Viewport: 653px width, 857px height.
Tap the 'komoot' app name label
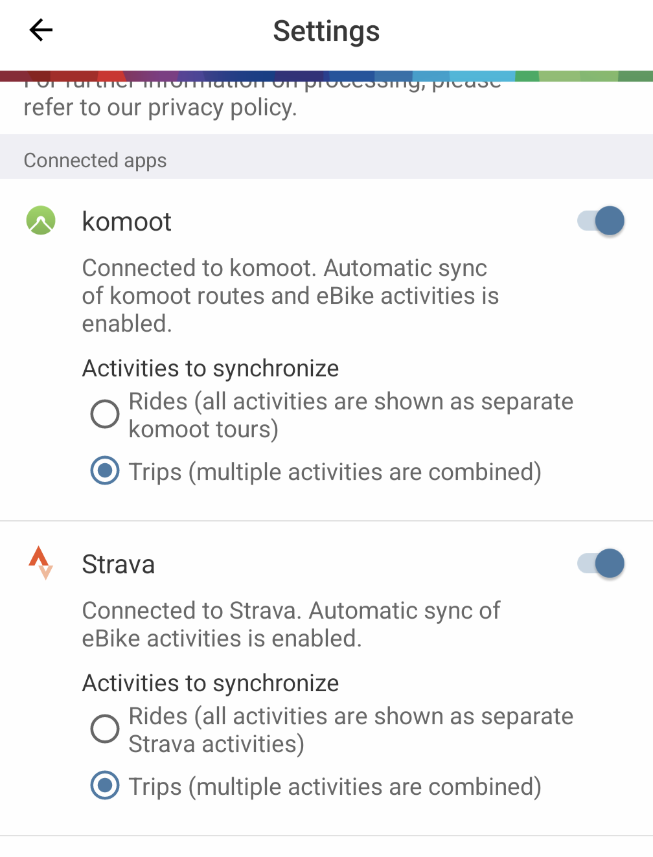[126, 222]
